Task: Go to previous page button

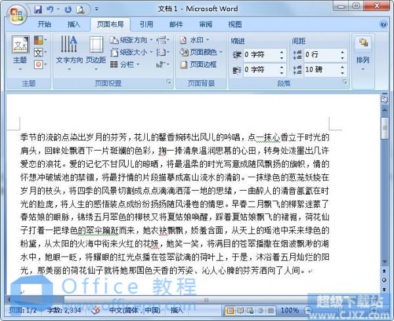Action: [384, 271]
